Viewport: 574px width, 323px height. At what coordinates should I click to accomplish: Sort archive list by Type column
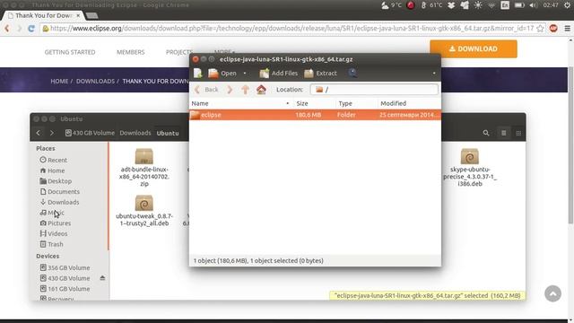click(x=357, y=104)
